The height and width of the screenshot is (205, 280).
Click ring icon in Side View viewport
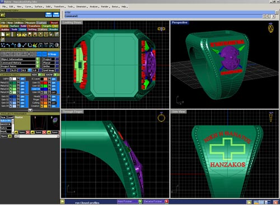click(271, 117)
